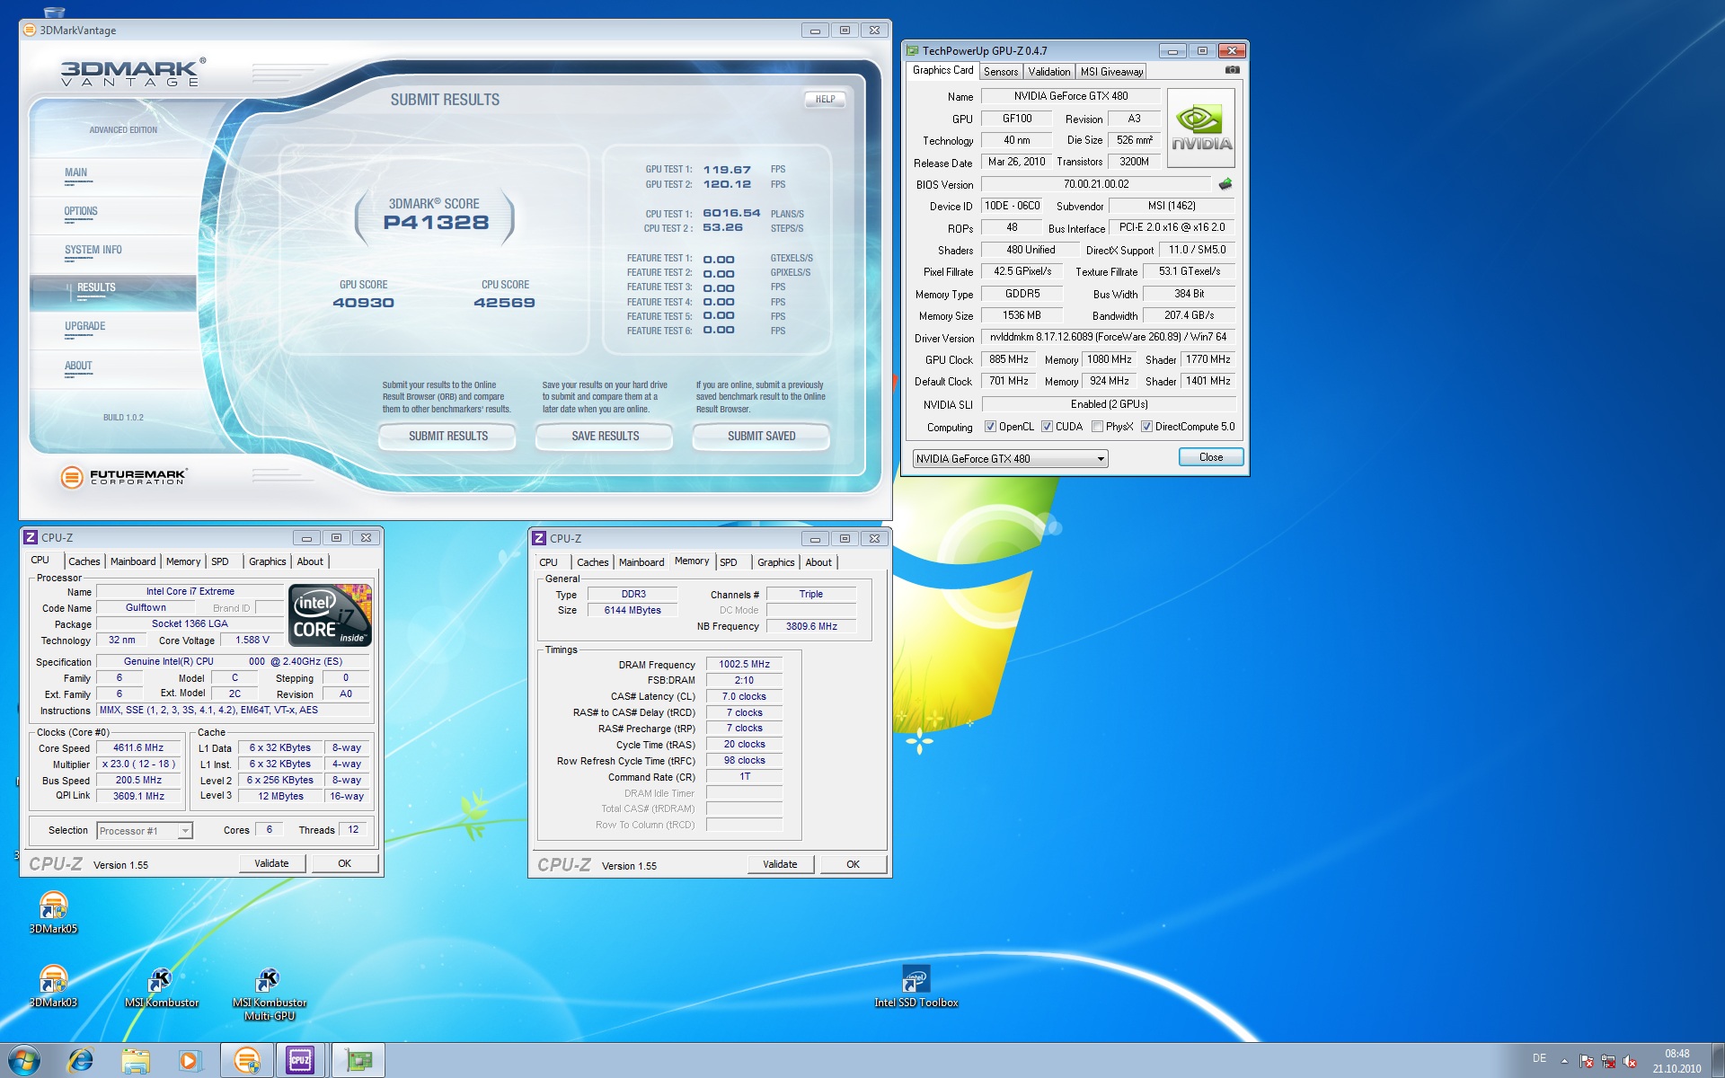
Task: Click the HELP button in 3DMark Vantage
Action: click(825, 100)
